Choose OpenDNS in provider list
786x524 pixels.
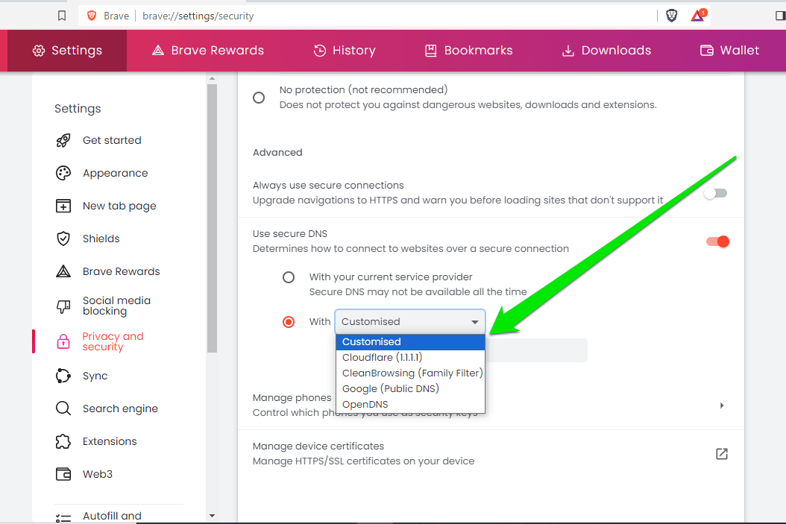(411, 404)
